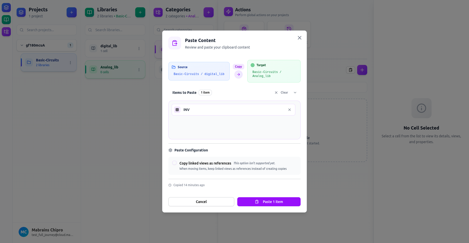This screenshot has width=469, height=243.
Task: Open the Libraries sidebar icon
Action: [x=6, y=20]
